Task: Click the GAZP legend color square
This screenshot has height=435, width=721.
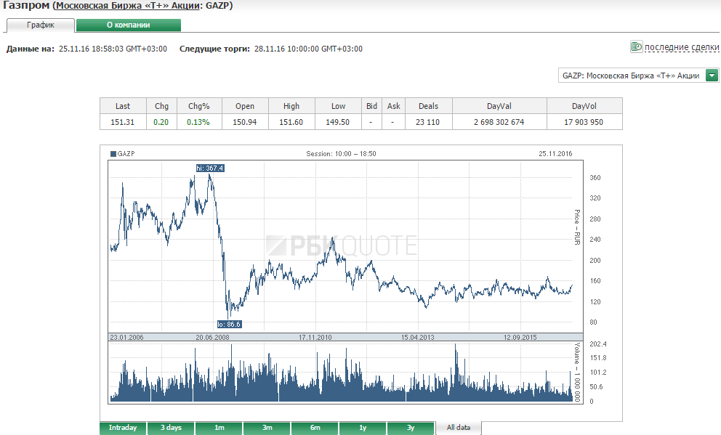Action: point(113,154)
